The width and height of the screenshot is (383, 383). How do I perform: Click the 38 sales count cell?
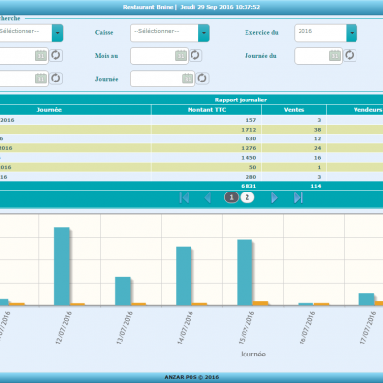pos(294,130)
